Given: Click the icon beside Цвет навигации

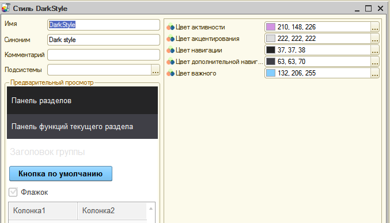Looking at the screenshot, I should (171, 50).
